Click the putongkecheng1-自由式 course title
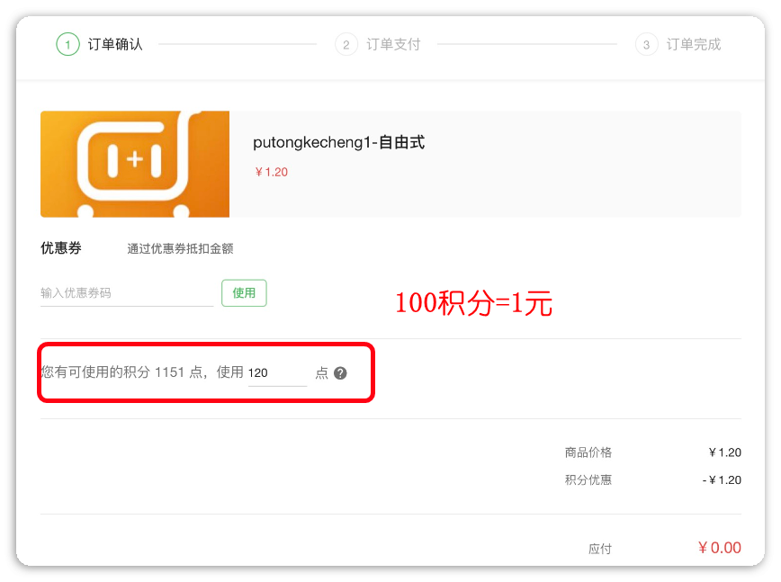Viewport: 781px width, 582px height. (338, 142)
